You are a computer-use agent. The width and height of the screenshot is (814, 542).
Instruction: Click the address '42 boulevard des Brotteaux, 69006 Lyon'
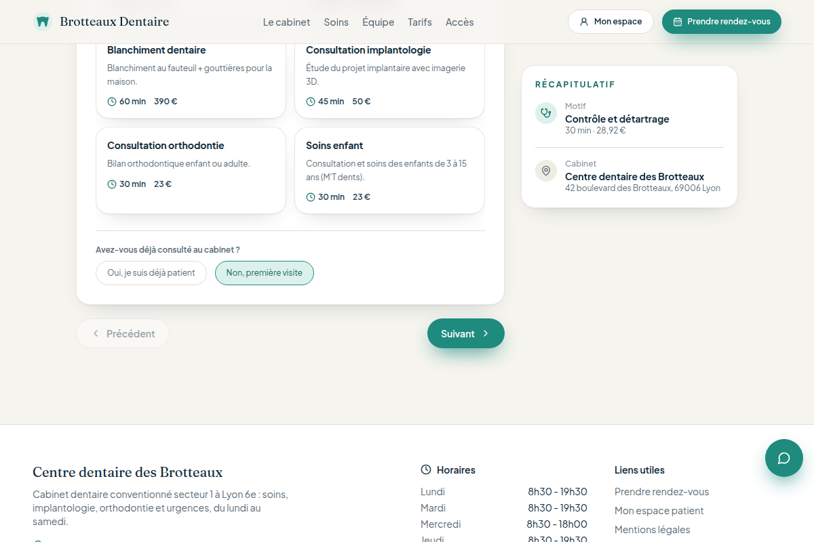point(643,188)
